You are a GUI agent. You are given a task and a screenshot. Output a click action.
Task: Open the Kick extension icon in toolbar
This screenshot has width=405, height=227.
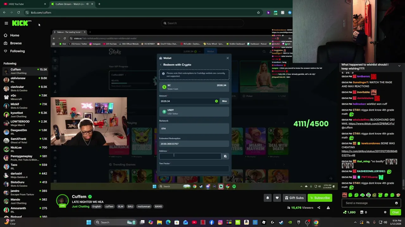[x=268, y=13]
